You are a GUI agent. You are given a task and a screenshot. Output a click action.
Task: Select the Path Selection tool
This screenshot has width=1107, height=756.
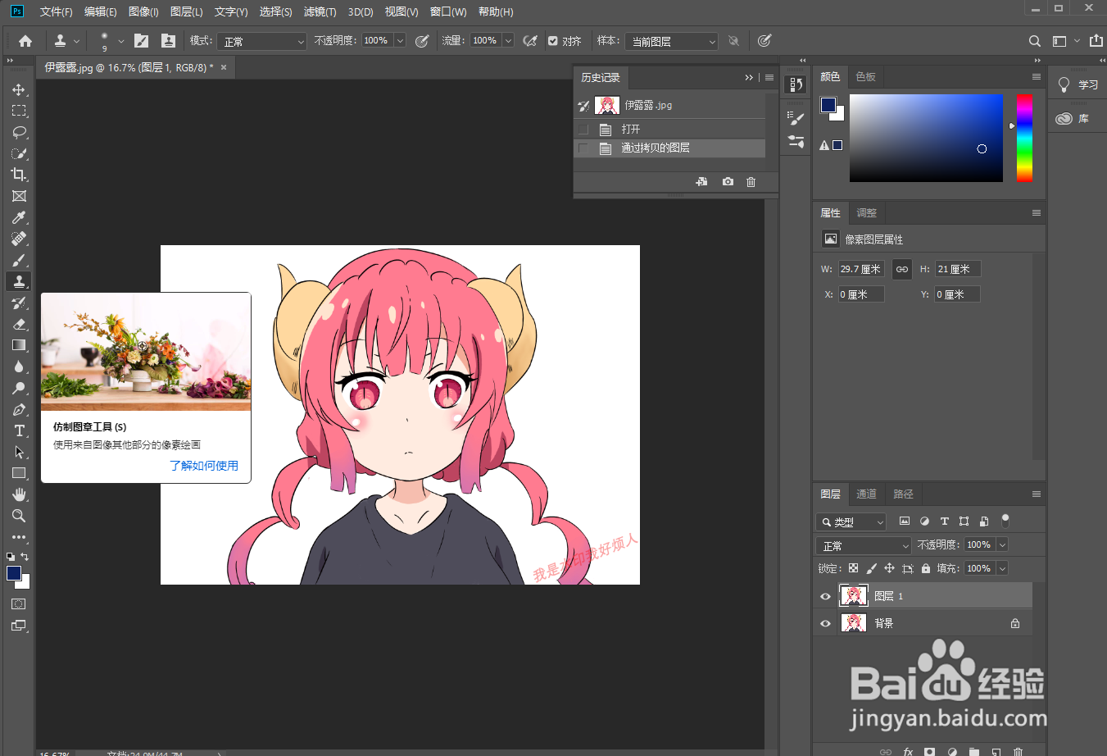pyautogui.click(x=19, y=452)
